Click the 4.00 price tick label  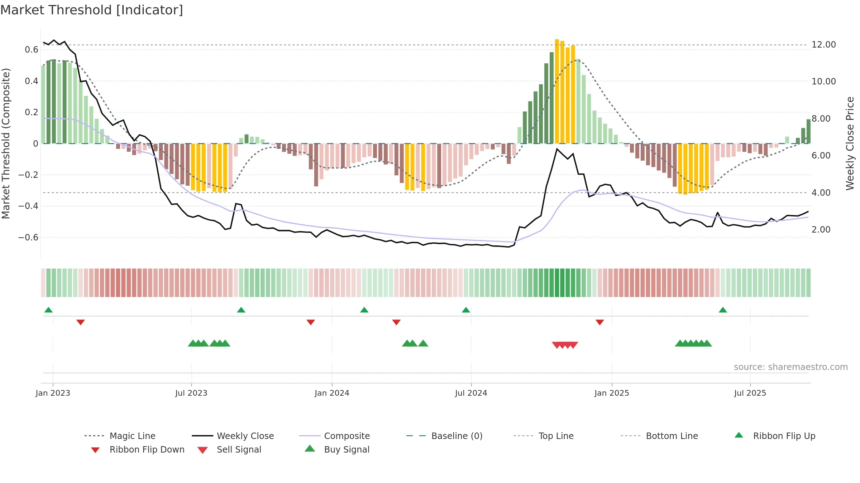[x=821, y=193]
